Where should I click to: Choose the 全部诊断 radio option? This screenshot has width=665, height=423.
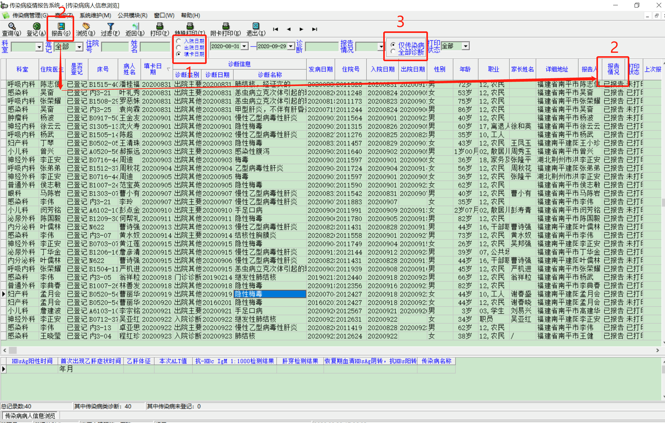pos(393,52)
